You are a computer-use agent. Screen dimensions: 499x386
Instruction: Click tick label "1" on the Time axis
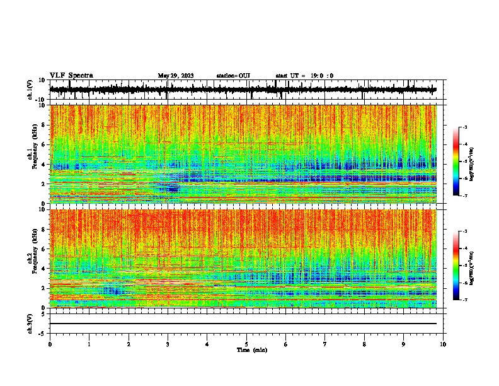pos(89,344)
